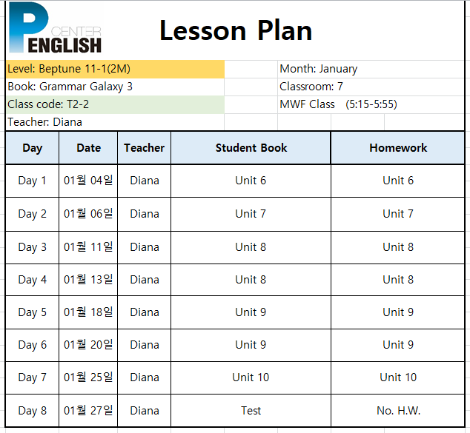The image size is (470, 433).
Task: Select the Day 1 date cell 01월 04일
Action: click(88, 181)
